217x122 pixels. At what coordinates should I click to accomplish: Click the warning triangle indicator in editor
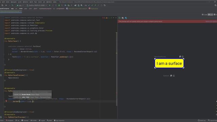(107, 18)
